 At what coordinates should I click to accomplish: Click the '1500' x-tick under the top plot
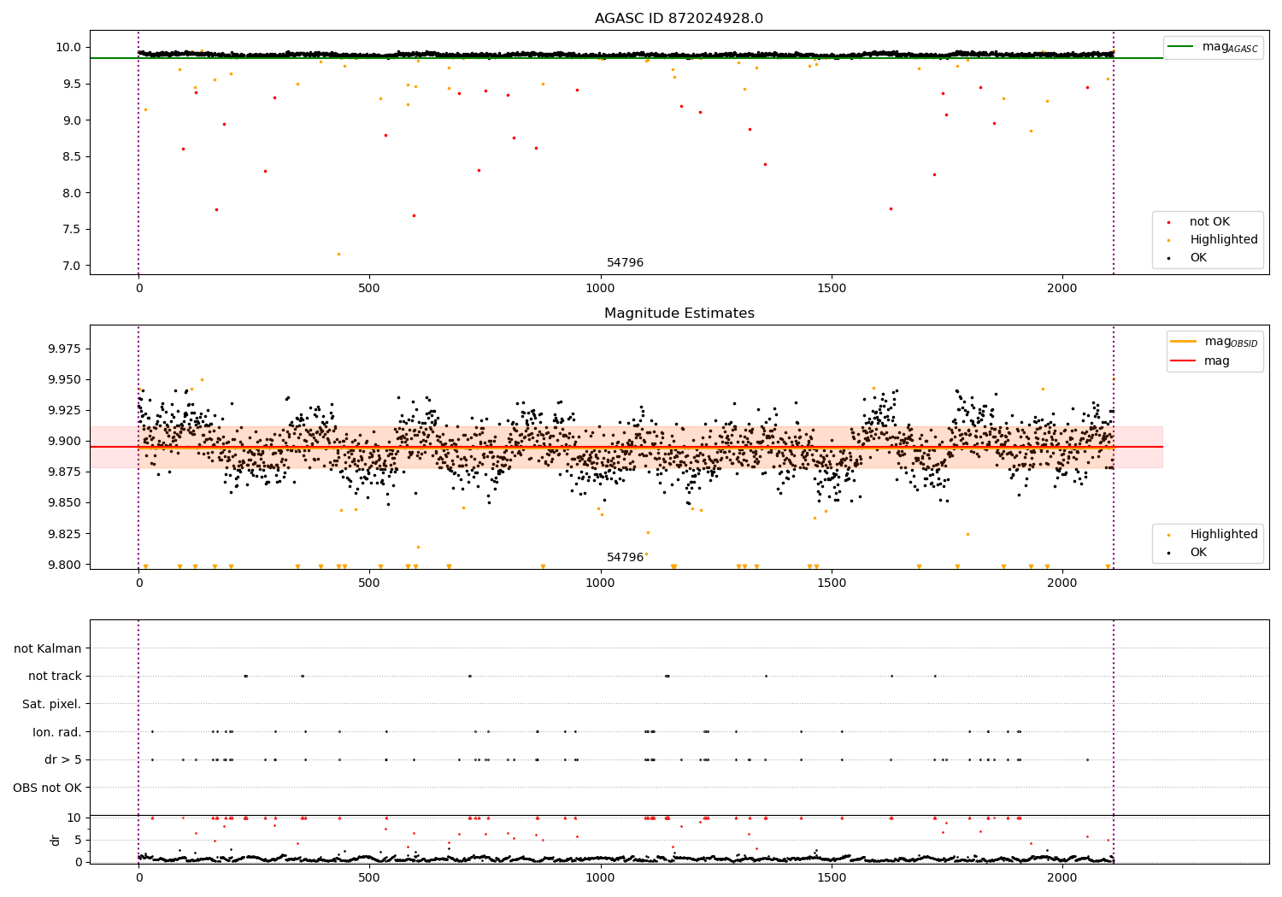coord(832,289)
